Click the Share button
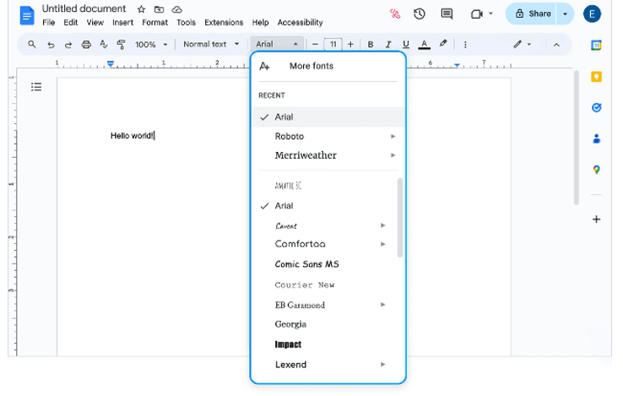Screen dimensions: 623x396 click(532, 14)
